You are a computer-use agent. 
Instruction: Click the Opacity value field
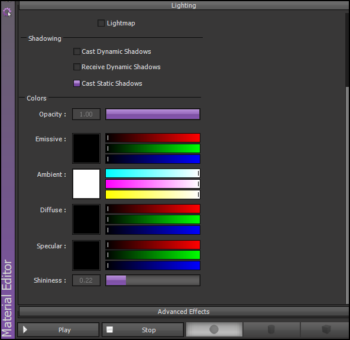pos(86,114)
